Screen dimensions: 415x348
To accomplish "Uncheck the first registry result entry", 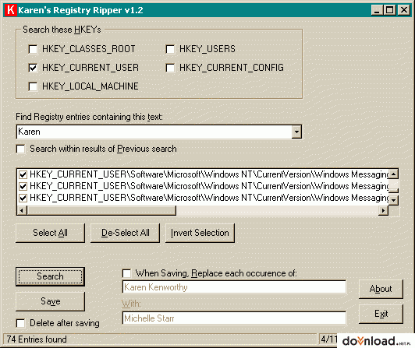I will (23, 174).
